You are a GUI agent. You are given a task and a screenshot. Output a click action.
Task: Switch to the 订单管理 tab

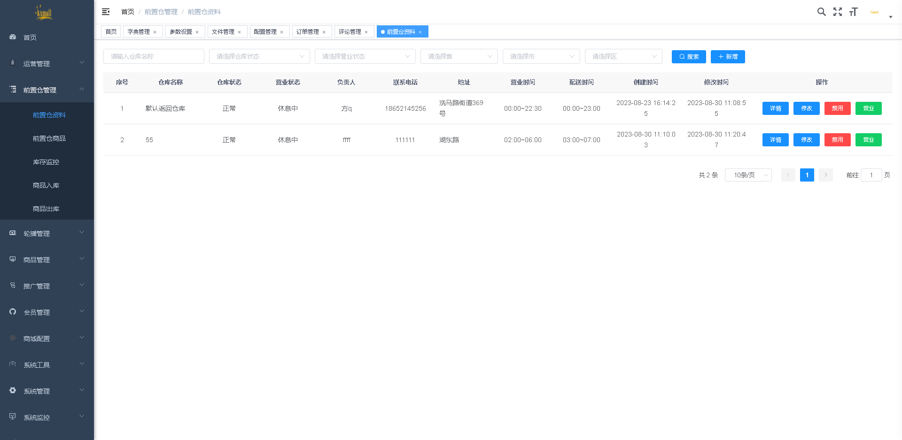[309, 31]
